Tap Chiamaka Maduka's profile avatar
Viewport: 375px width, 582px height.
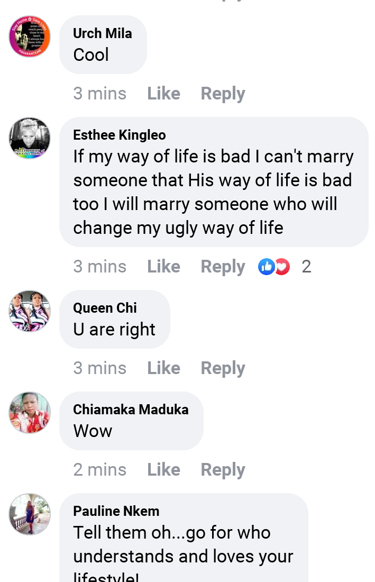[x=30, y=413]
